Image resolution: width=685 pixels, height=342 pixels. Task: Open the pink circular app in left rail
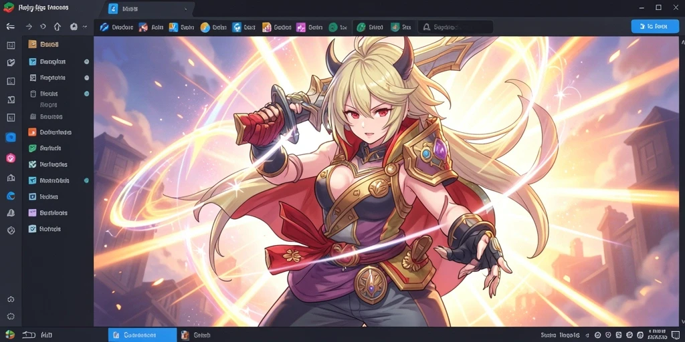[11, 158]
